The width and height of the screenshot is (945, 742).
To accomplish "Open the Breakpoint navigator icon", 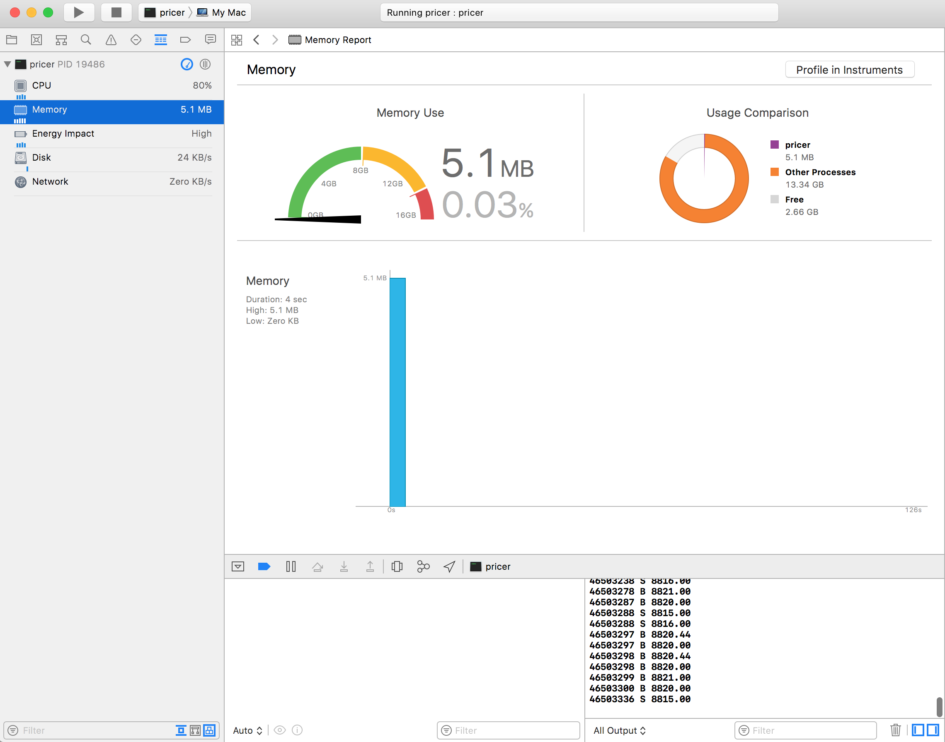I will click(x=185, y=40).
